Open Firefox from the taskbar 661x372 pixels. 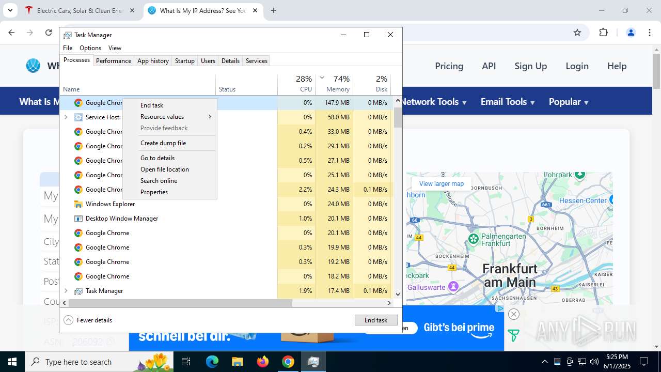click(x=263, y=362)
